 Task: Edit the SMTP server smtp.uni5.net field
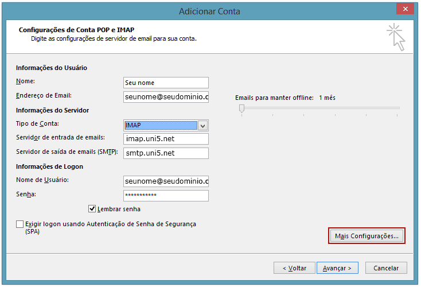pos(166,153)
